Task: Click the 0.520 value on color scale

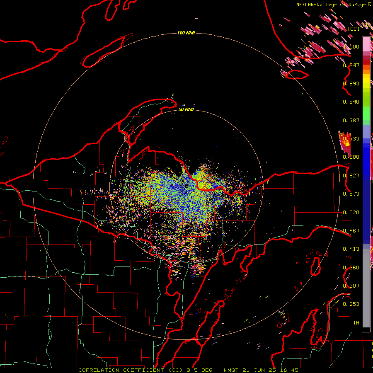Action: pos(351,212)
